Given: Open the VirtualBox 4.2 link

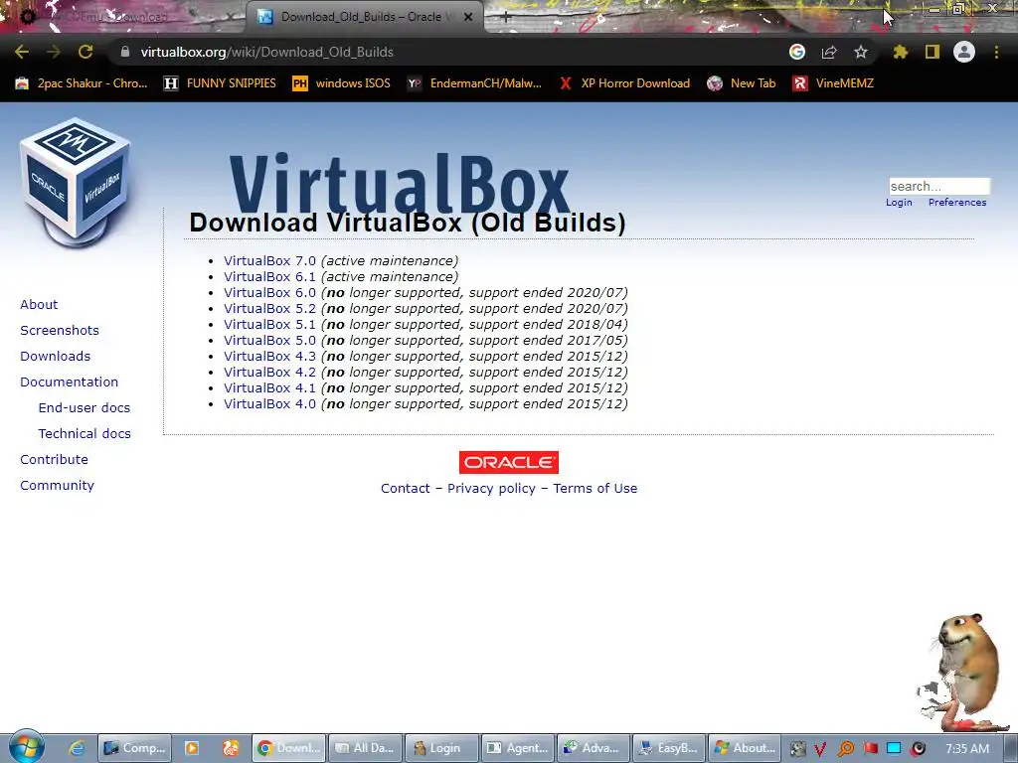Looking at the screenshot, I should (270, 372).
